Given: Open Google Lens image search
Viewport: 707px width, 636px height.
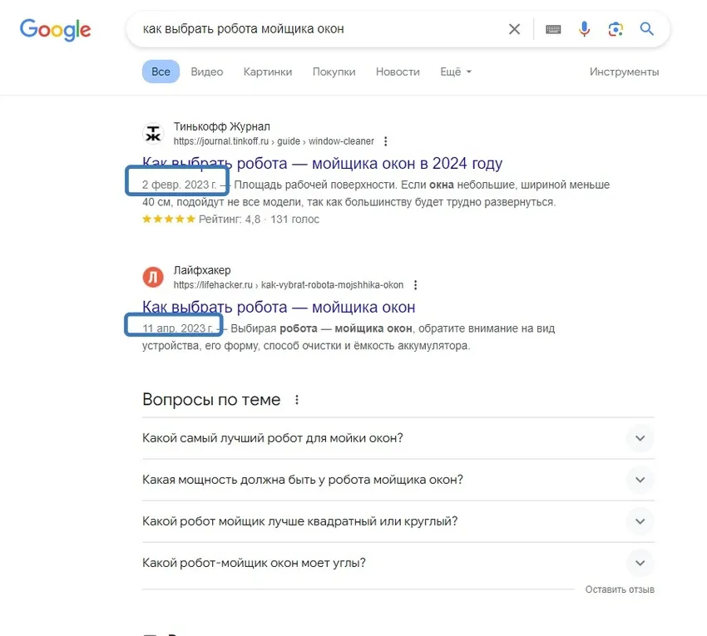Looking at the screenshot, I should [x=616, y=29].
